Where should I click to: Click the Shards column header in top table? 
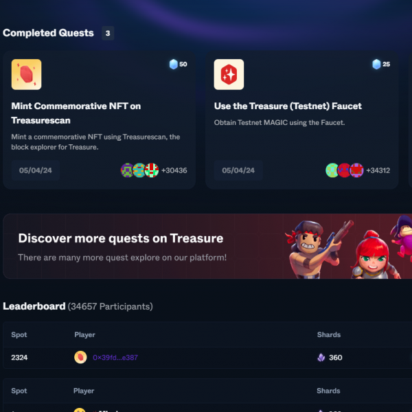point(329,334)
